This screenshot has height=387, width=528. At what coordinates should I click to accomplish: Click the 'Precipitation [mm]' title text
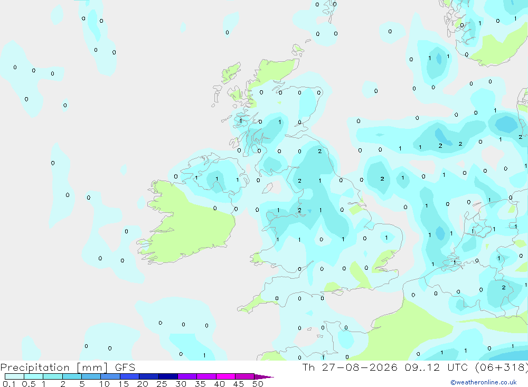(54, 367)
